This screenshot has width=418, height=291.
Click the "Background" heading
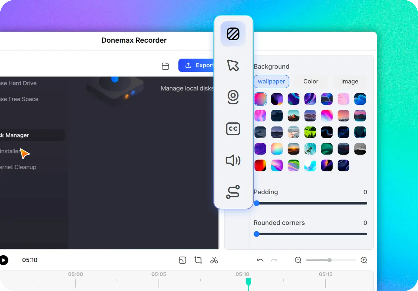click(271, 66)
